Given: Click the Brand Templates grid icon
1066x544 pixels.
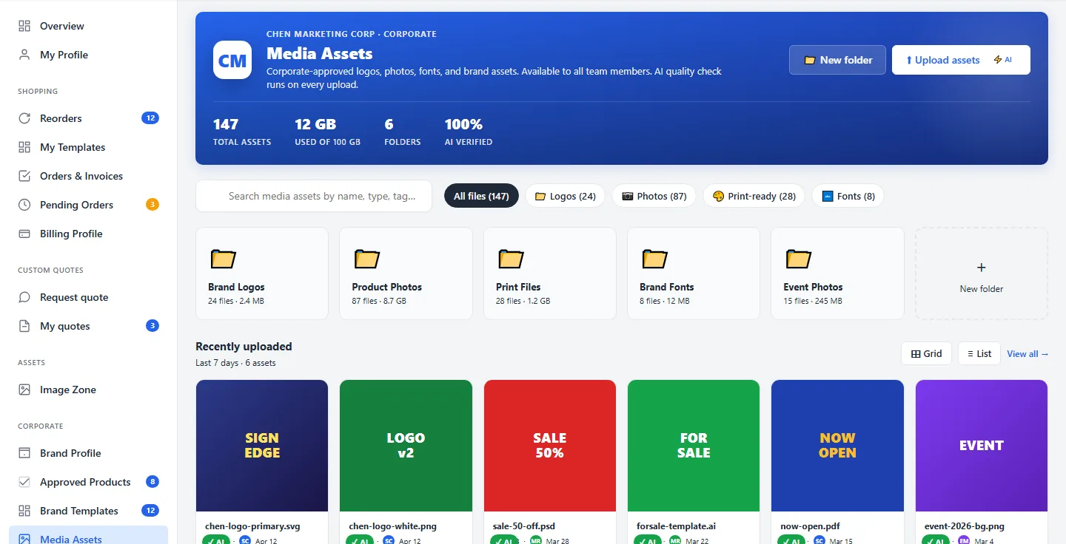Looking at the screenshot, I should 24,511.
